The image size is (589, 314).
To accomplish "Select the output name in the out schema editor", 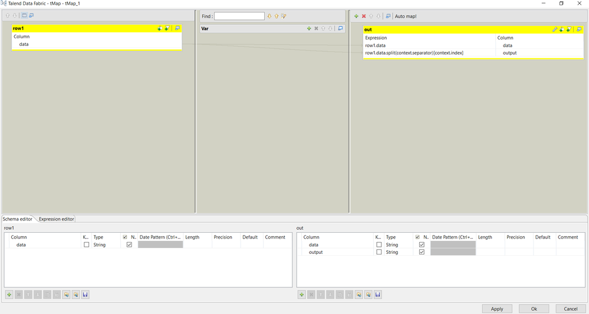I will (315, 252).
